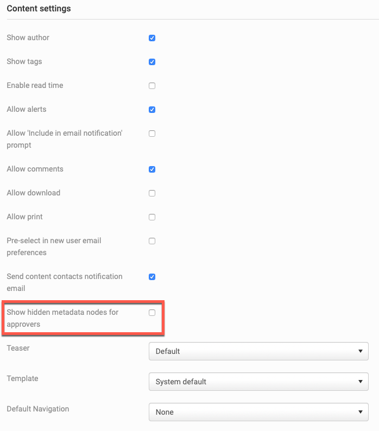Turn off the Allow alerts checkbox
The width and height of the screenshot is (379, 431).
pos(152,110)
